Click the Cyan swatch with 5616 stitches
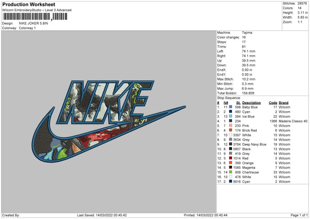310x219 pixels. click(230, 181)
